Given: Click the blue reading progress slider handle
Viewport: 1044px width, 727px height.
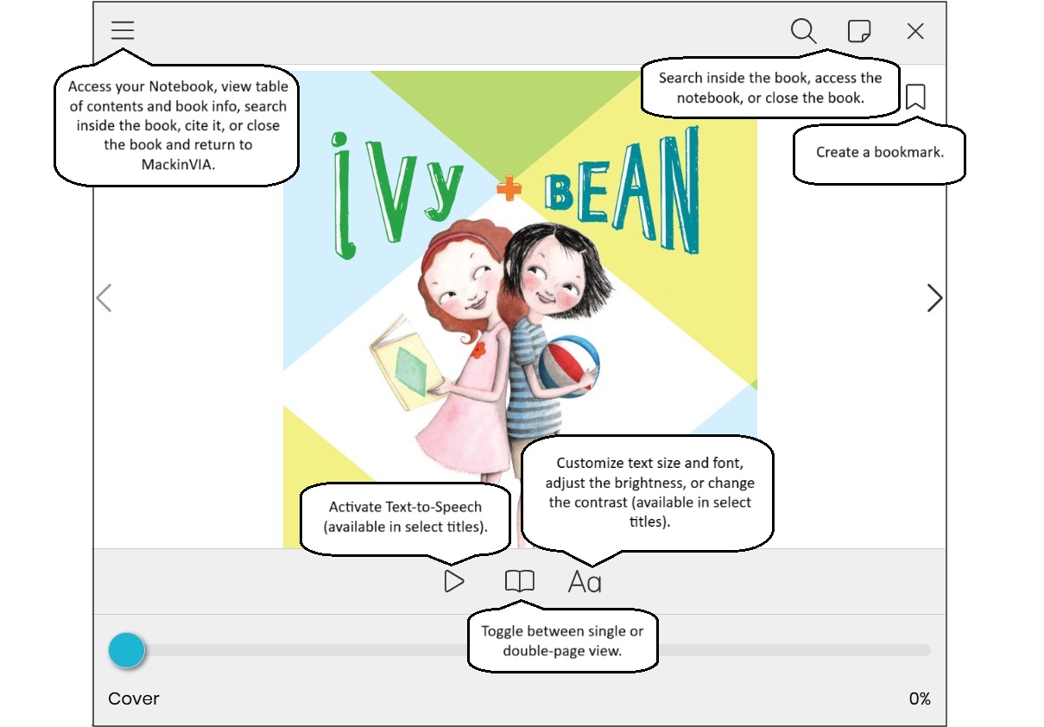Looking at the screenshot, I should 127,650.
